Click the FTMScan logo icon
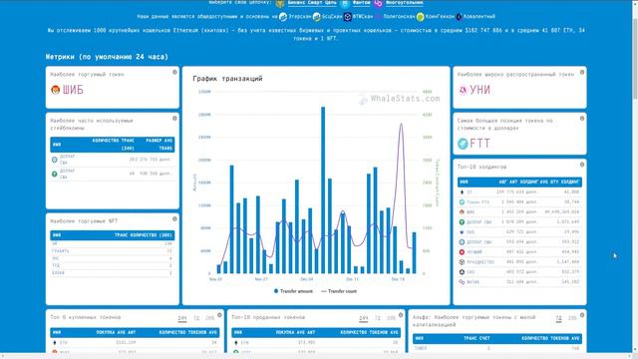 (348, 17)
